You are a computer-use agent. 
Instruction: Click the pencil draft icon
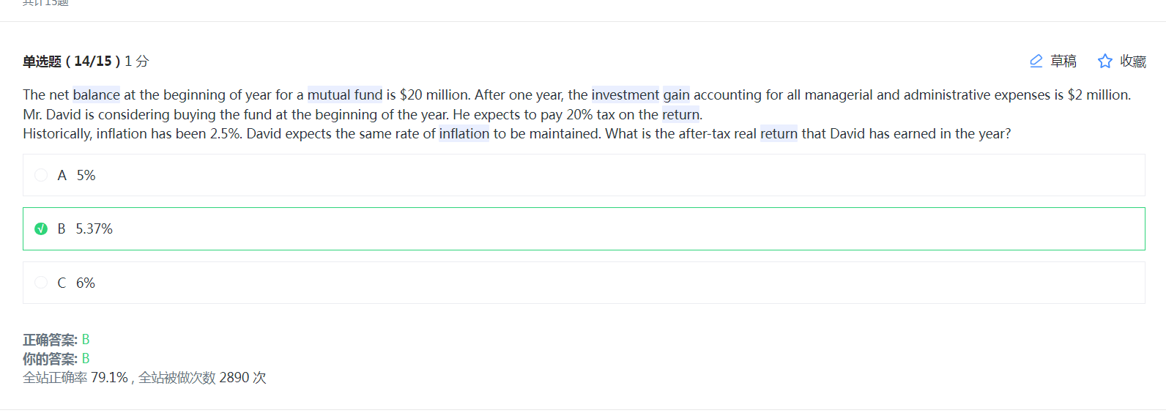click(1036, 61)
